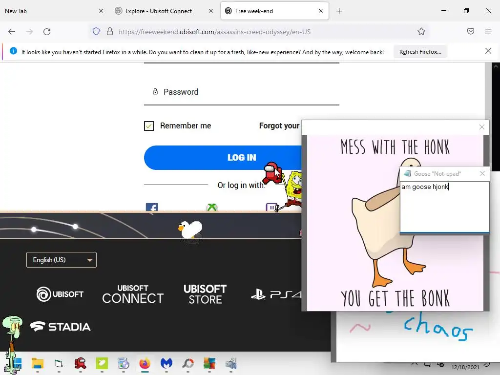Focus the Password input field
The height and width of the screenshot is (375, 500).
tap(241, 92)
